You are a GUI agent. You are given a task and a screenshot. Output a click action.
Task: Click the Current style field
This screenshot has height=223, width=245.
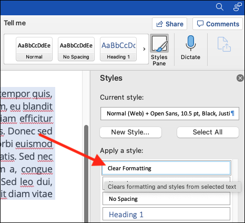[170, 113]
